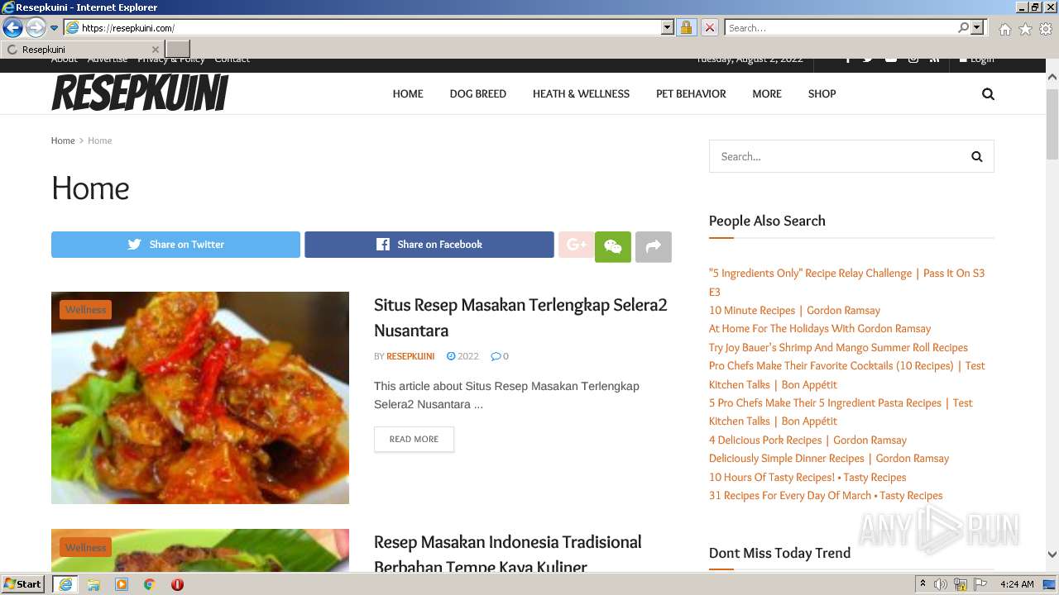Open the HOME menu item

tap(408, 94)
